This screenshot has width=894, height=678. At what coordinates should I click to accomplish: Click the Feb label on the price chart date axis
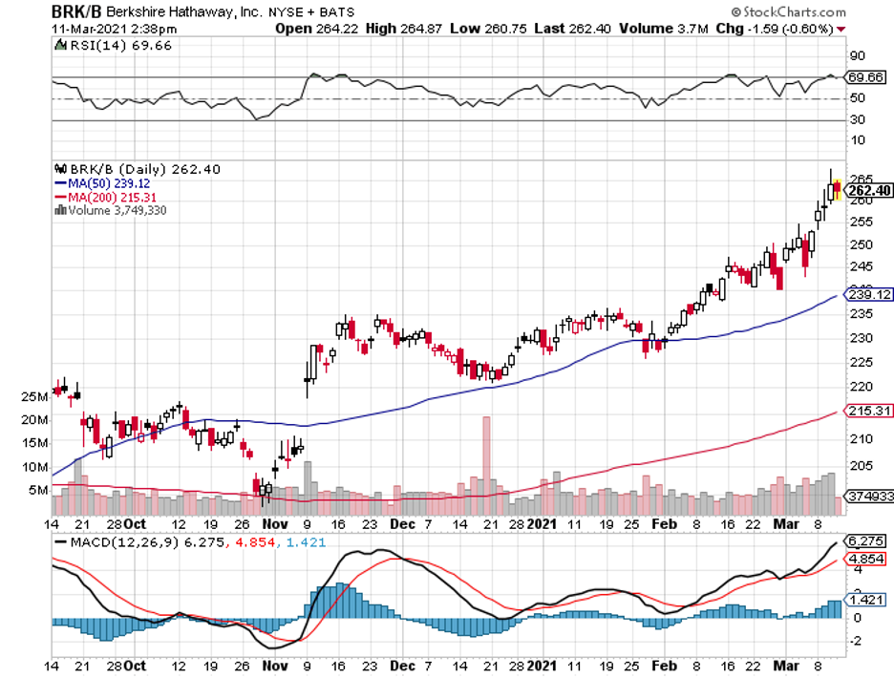(664, 523)
